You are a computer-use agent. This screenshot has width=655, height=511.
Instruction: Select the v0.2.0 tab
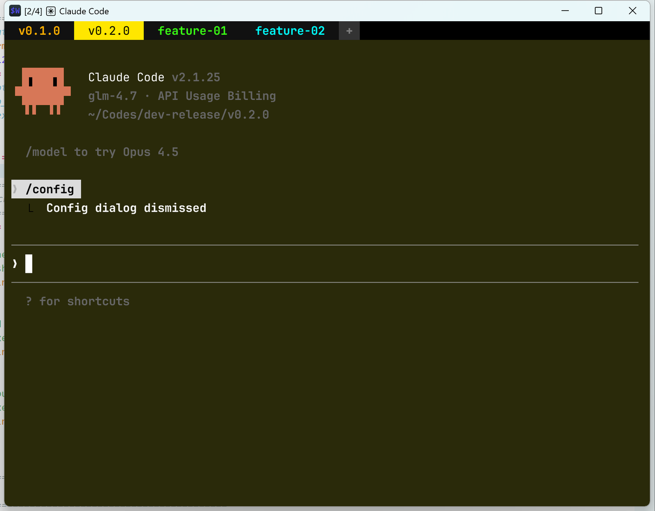coord(109,31)
